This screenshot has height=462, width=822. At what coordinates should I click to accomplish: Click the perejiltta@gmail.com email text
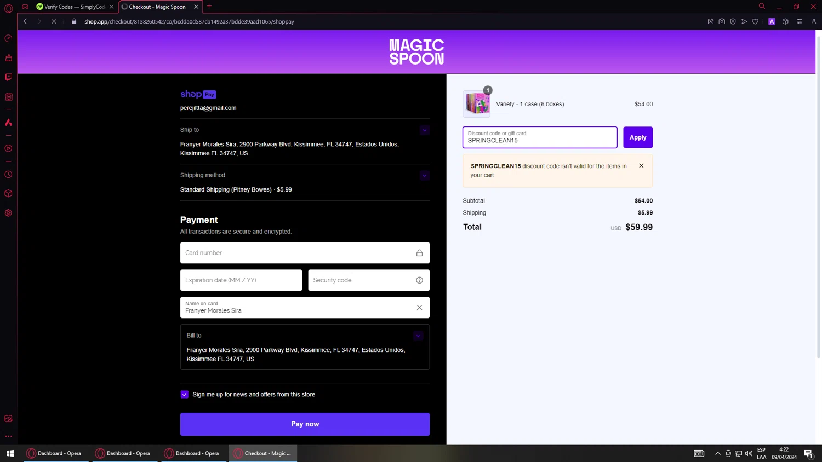point(208,108)
